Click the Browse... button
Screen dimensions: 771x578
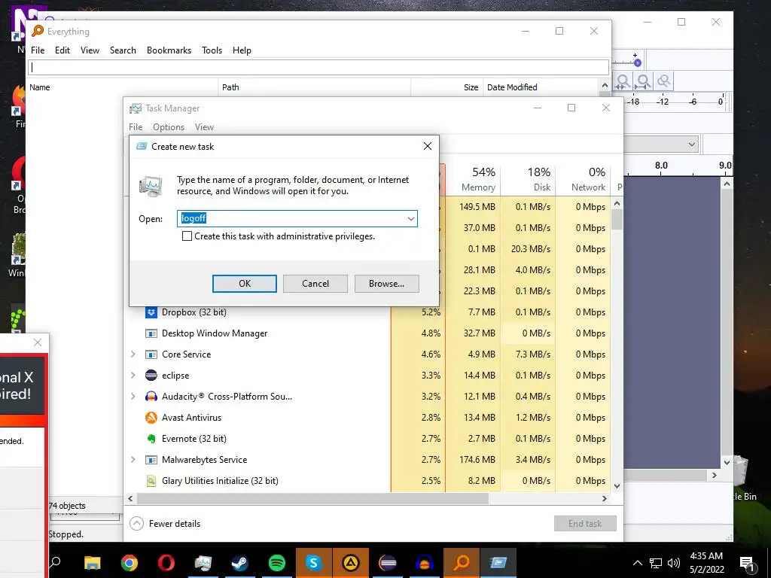(x=386, y=284)
